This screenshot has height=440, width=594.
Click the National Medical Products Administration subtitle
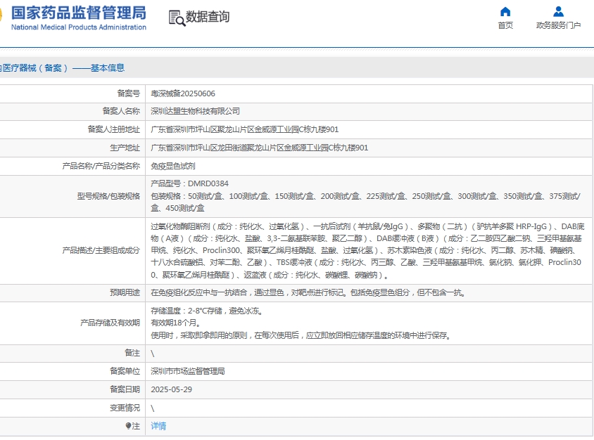(78, 27)
